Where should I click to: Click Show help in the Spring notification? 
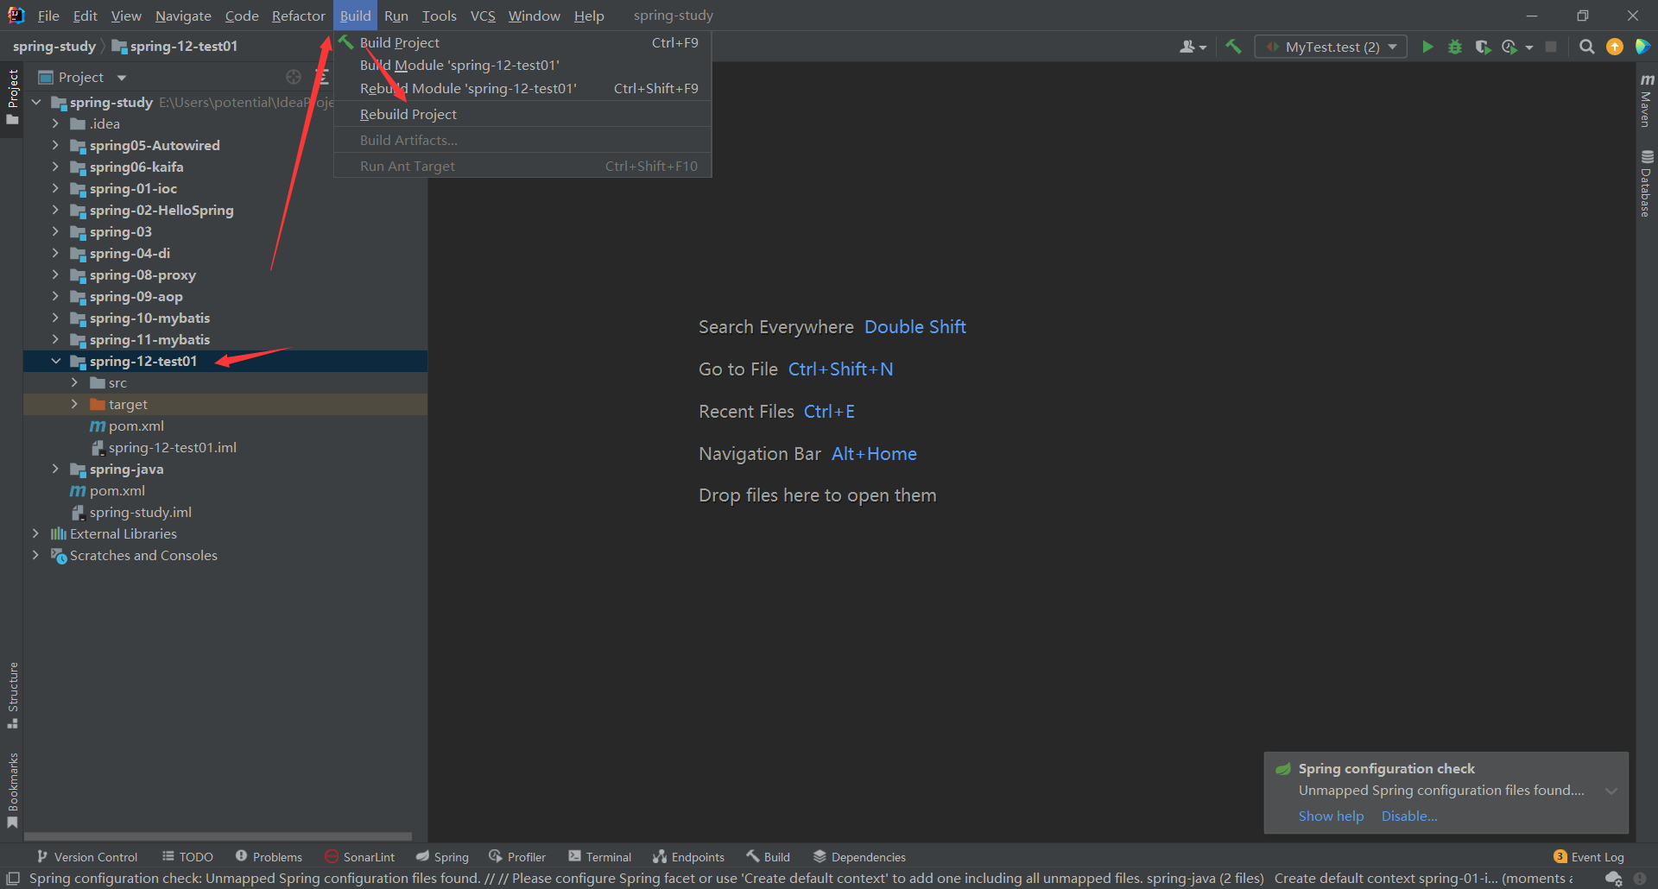(1331, 816)
